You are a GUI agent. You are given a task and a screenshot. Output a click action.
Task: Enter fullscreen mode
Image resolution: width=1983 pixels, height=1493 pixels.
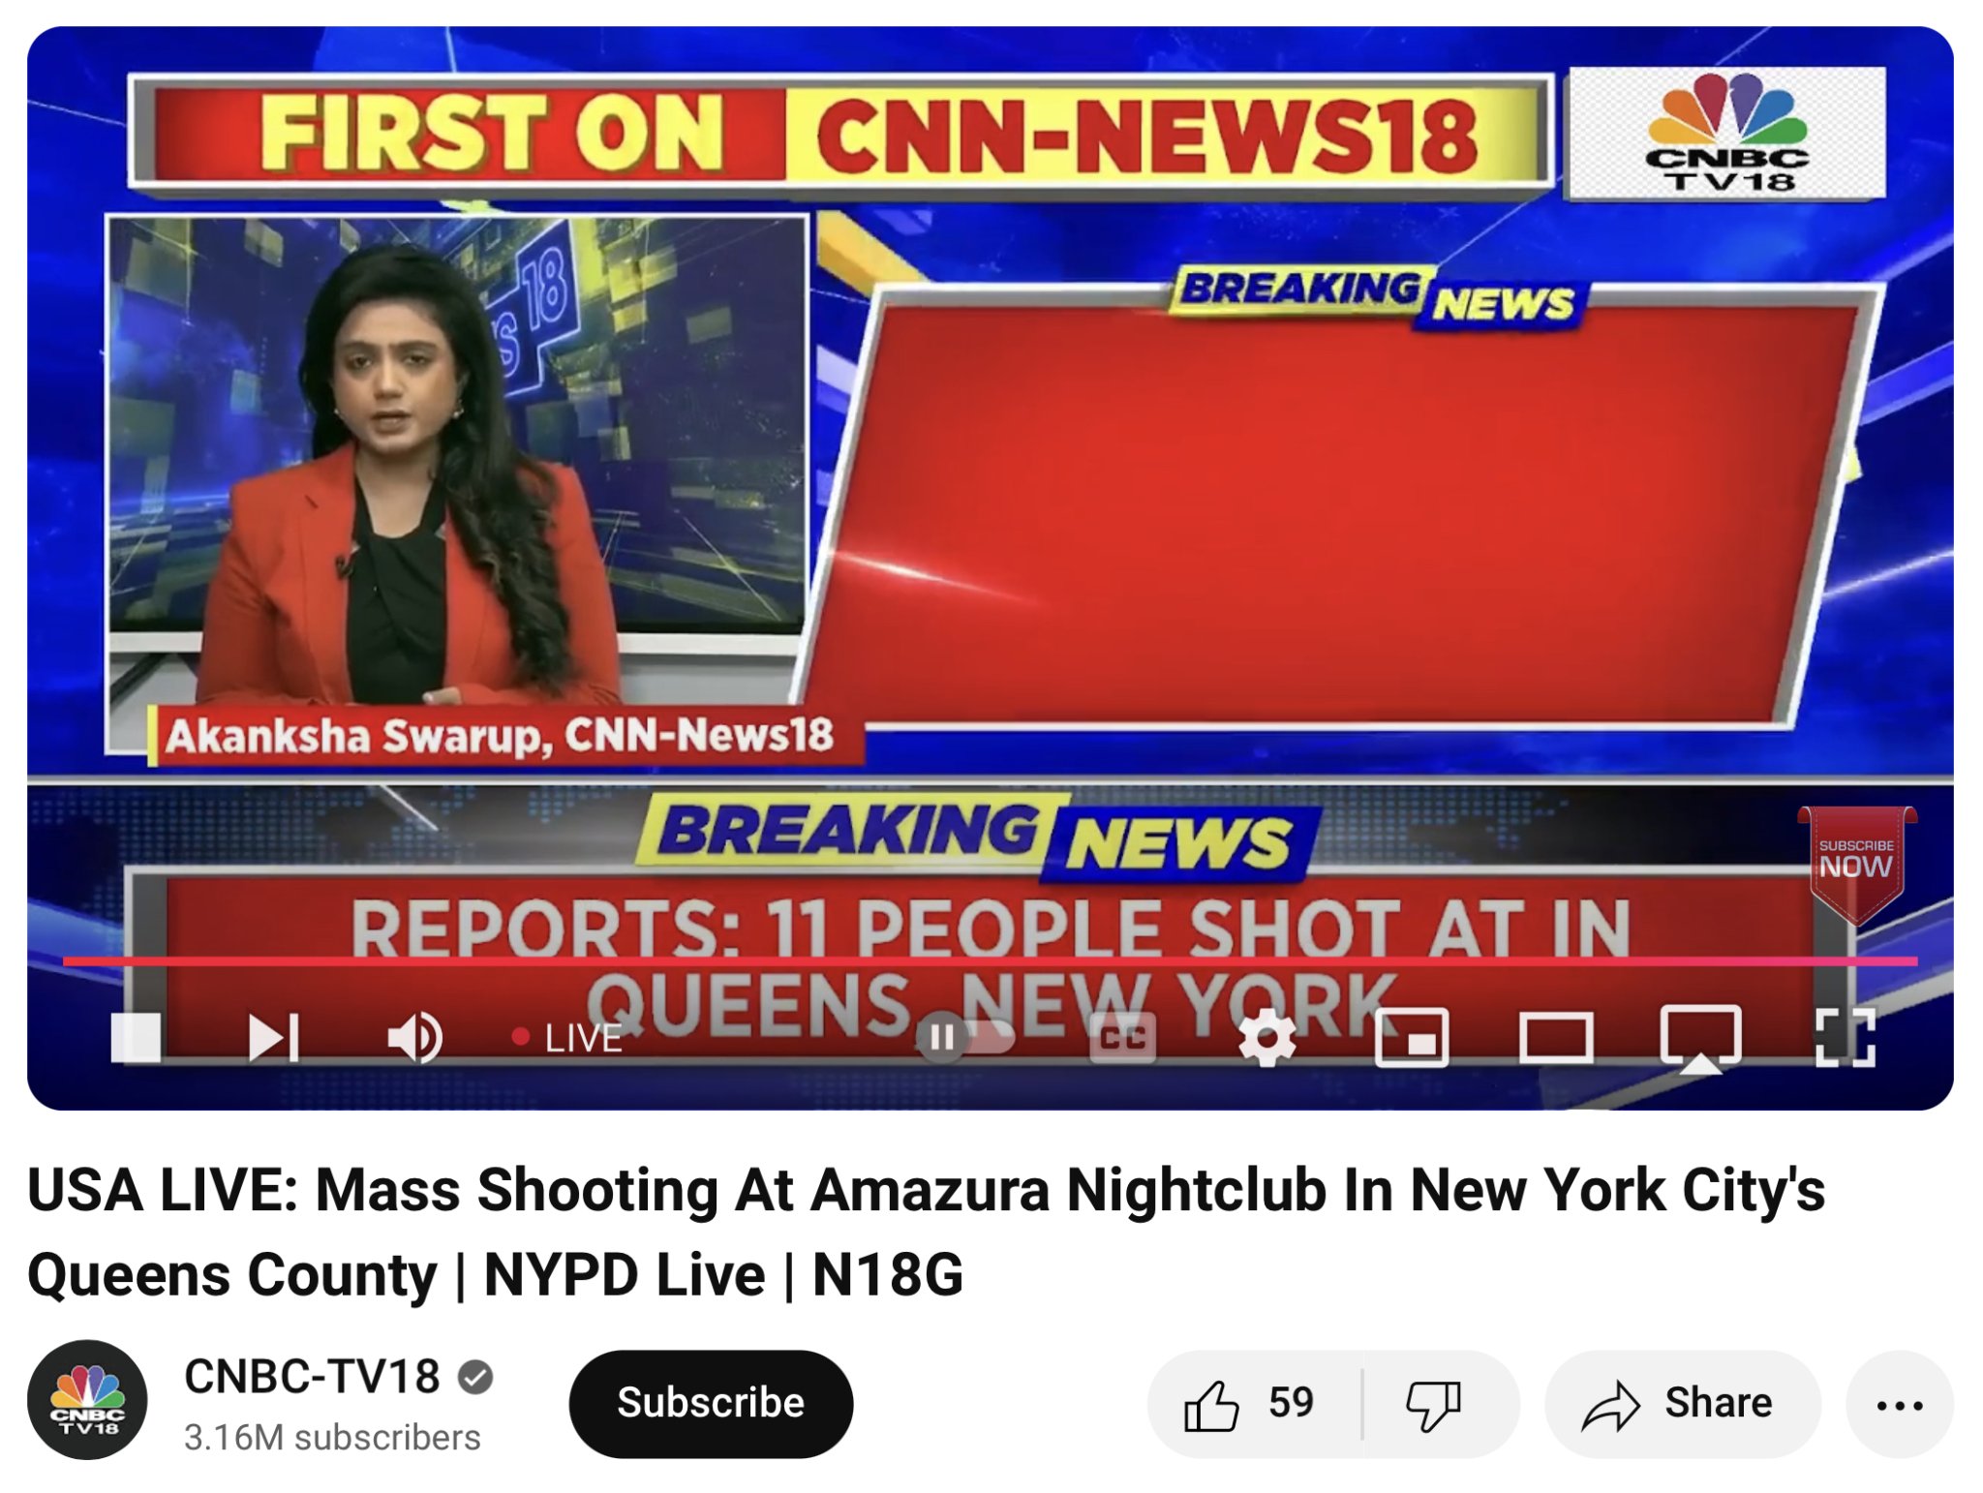pyautogui.click(x=1846, y=1038)
